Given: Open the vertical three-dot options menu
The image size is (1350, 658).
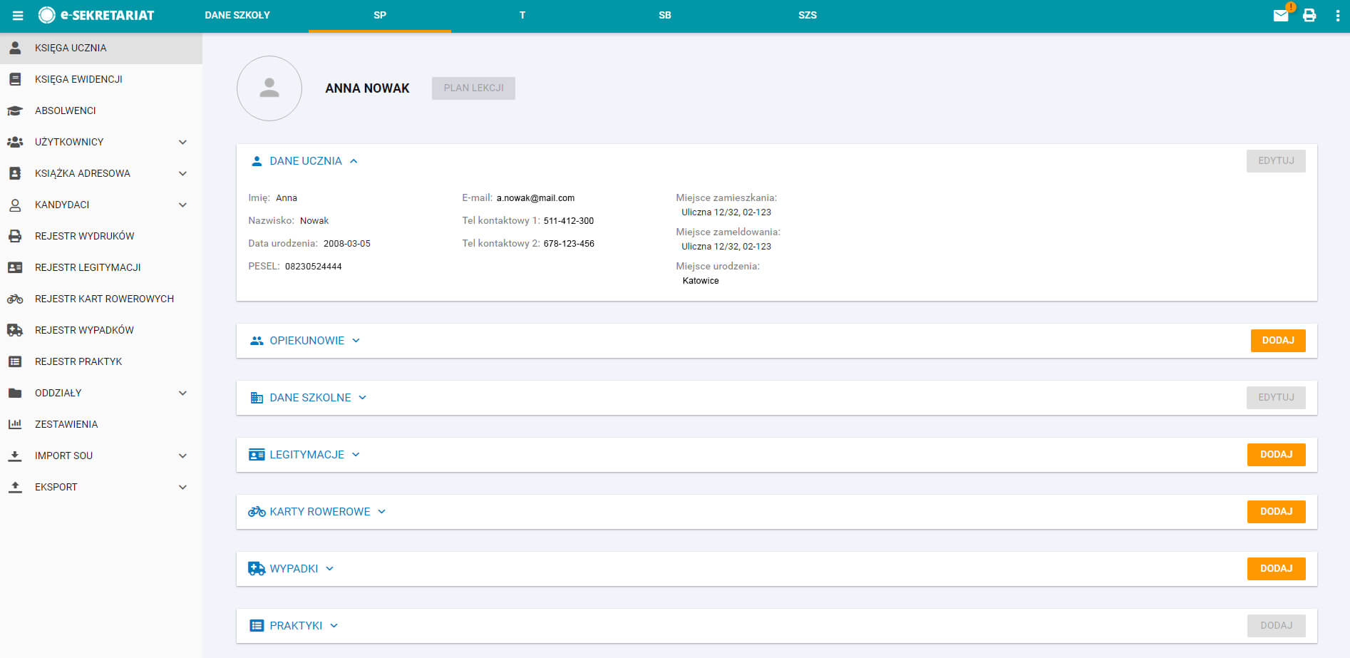Looking at the screenshot, I should tap(1337, 15).
